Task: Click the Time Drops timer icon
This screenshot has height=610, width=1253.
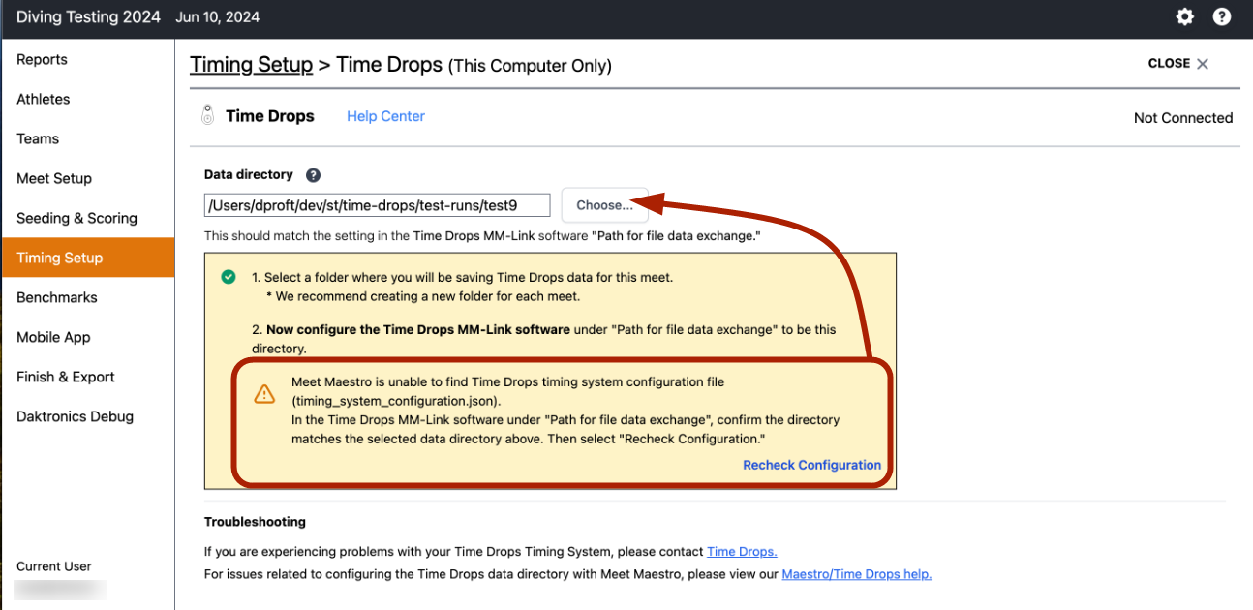Action: (x=207, y=114)
